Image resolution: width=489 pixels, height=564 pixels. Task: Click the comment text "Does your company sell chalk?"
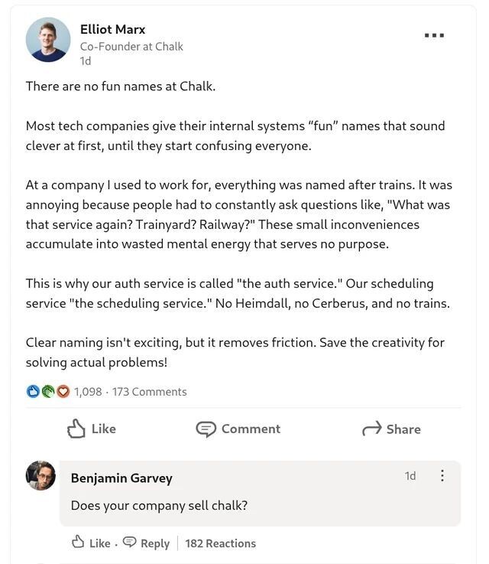pos(159,505)
